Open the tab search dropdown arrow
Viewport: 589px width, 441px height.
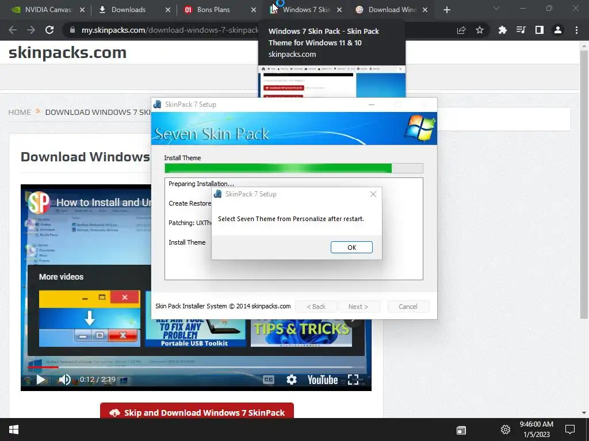(x=496, y=8)
